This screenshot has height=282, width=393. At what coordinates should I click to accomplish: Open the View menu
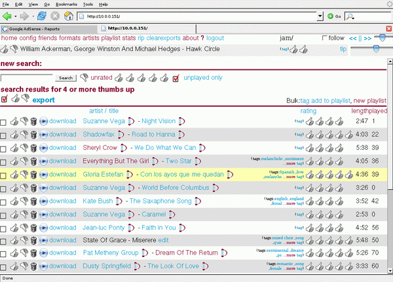[x=33, y=5]
